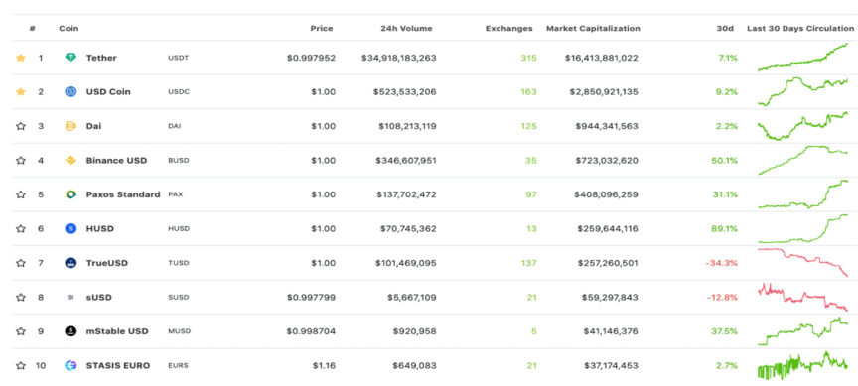Image resolution: width=858 pixels, height=386 pixels.
Task: Open Tether's 30-day circulation sparkline
Action: click(802, 57)
